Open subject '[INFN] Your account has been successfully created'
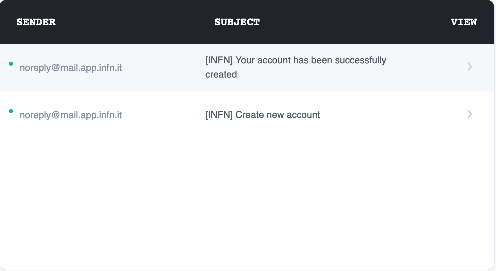 point(296,67)
